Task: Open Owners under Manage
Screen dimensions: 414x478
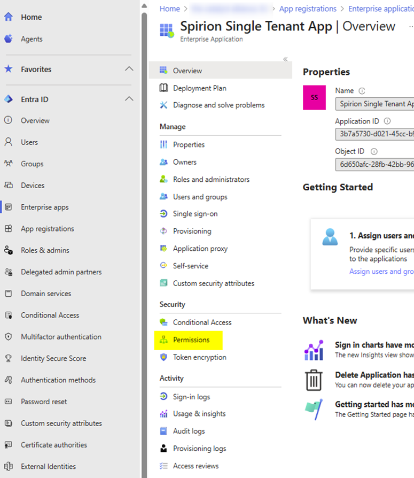Action: (x=185, y=162)
